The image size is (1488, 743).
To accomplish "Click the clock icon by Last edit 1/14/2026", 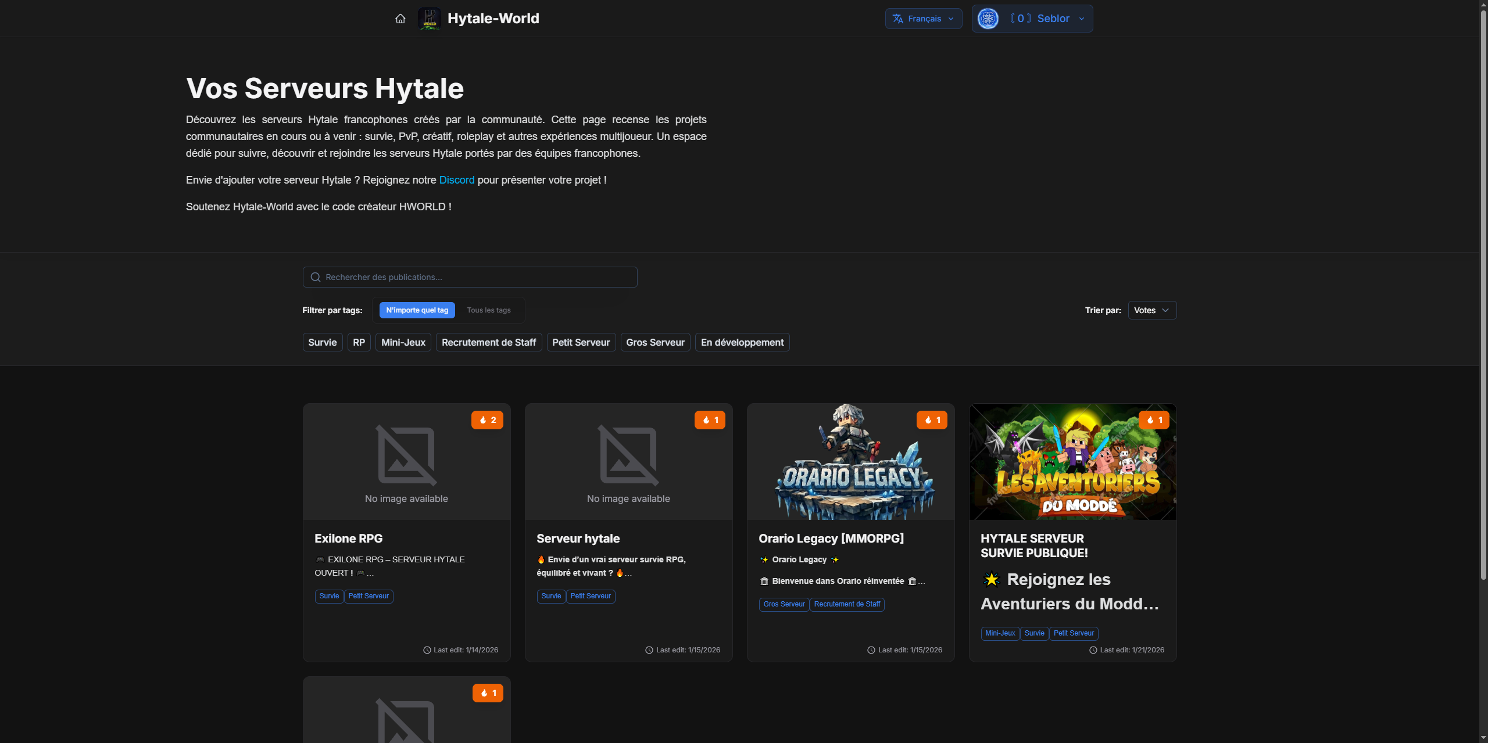I will coord(427,650).
